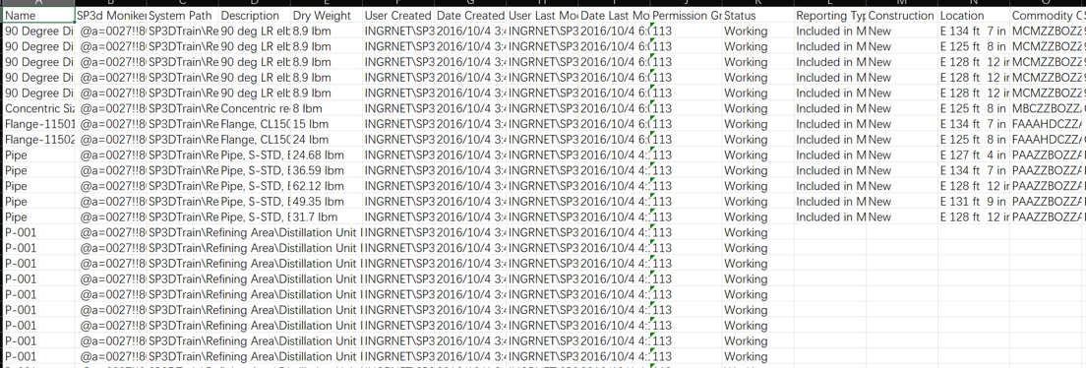The width and height of the screenshot is (1086, 368).
Task: Select the Concentric Size name cell
Action: pos(38,108)
